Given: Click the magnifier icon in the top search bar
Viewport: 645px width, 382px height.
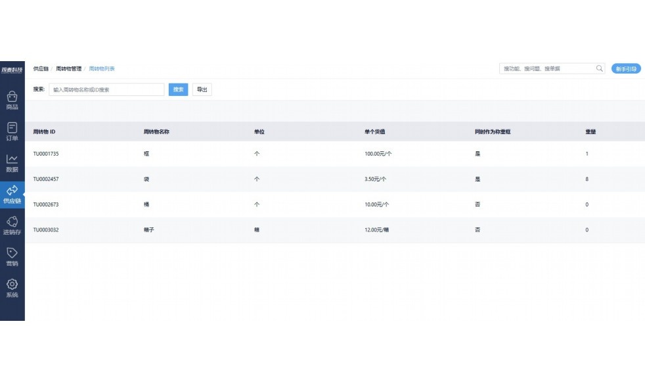Looking at the screenshot, I should [600, 67].
